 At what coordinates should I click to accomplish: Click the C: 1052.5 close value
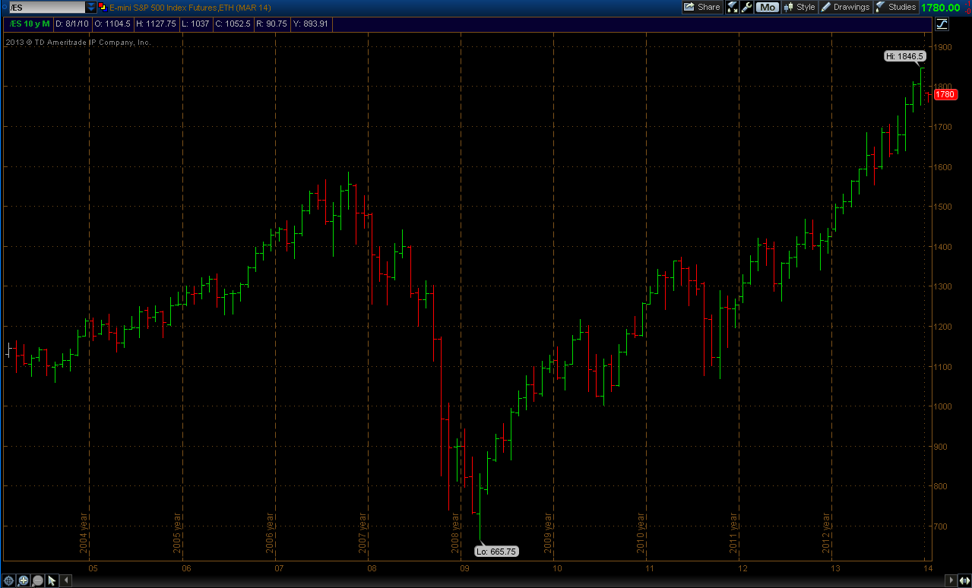click(233, 24)
